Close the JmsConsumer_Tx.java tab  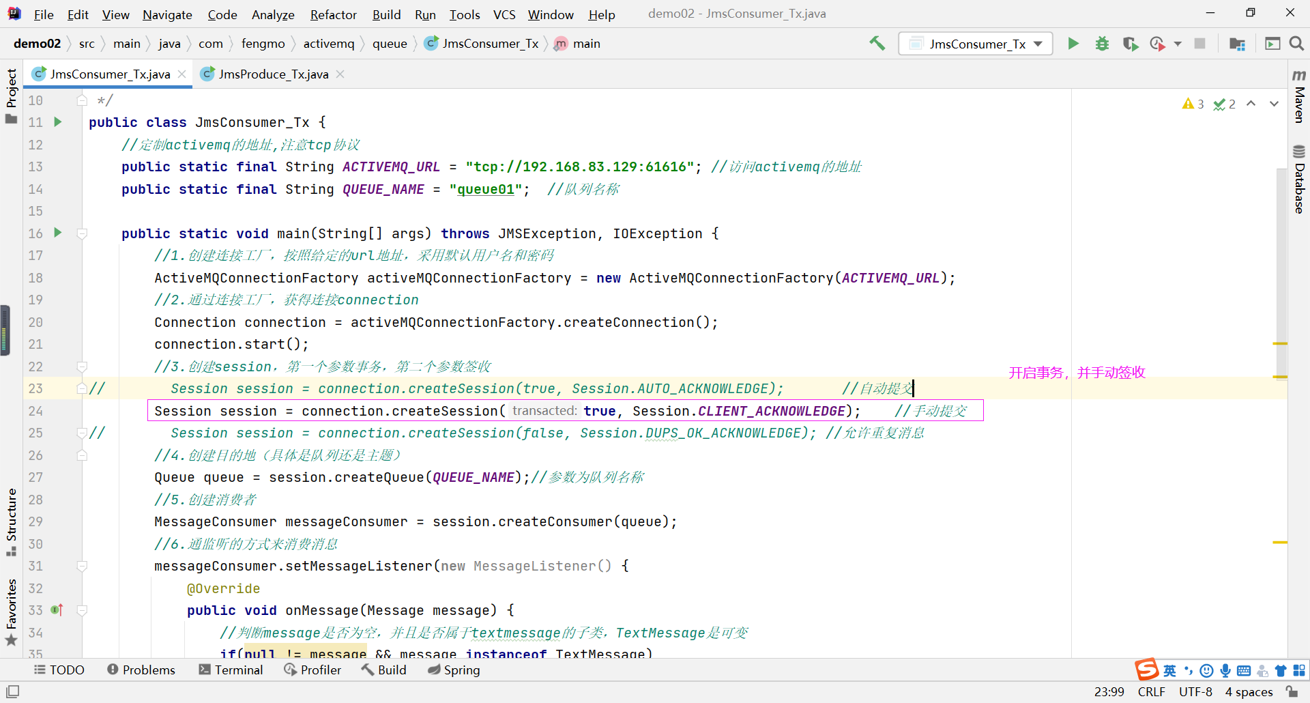pos(181,74)
